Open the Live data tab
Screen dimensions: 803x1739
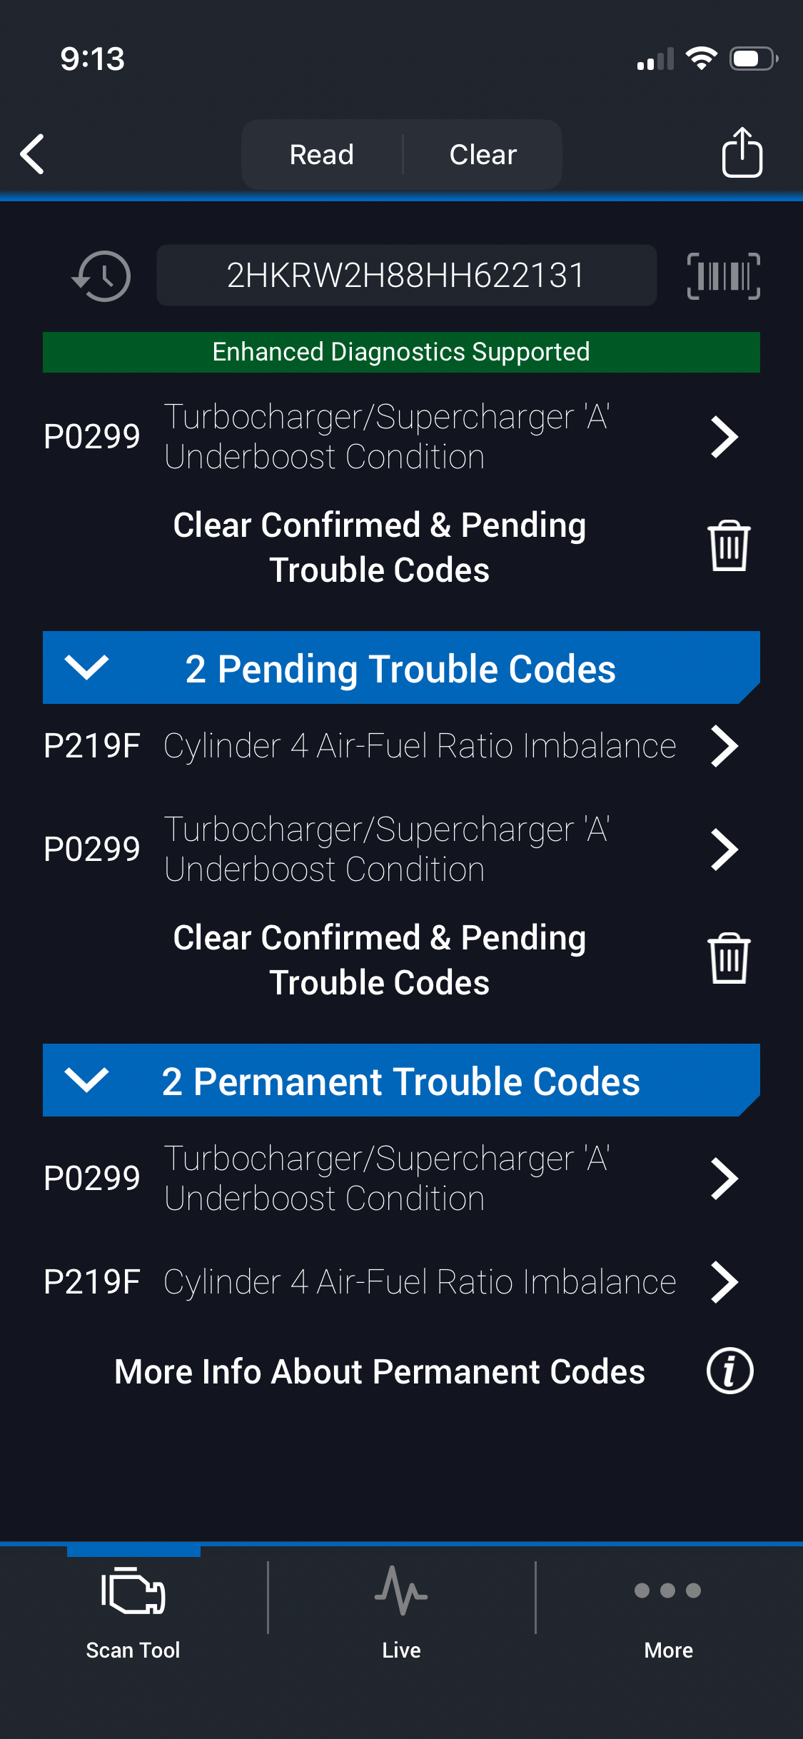pyautogui.click(x=401, y=1606)
